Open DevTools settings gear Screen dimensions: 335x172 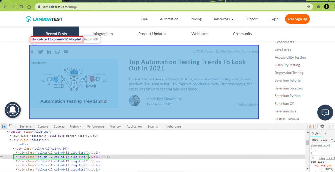pyautogui.click(x=322, y=126)
